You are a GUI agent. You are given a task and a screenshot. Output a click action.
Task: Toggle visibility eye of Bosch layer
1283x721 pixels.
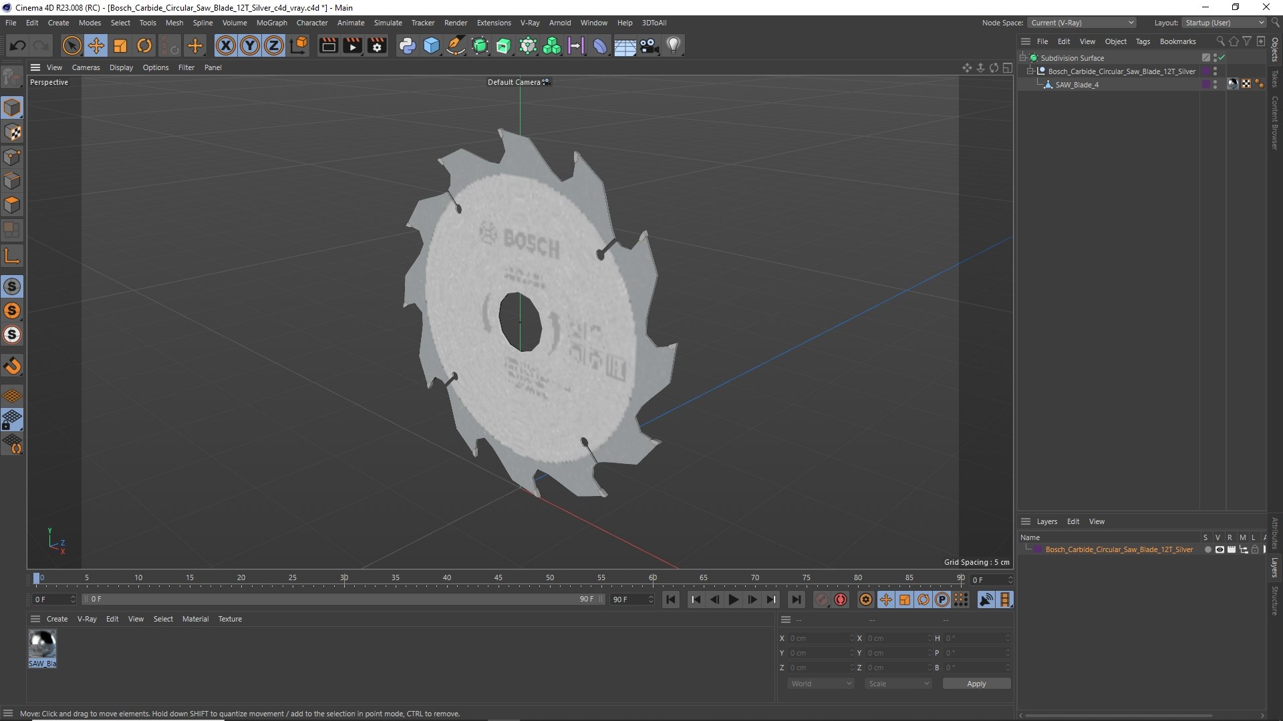(1220, 549)
